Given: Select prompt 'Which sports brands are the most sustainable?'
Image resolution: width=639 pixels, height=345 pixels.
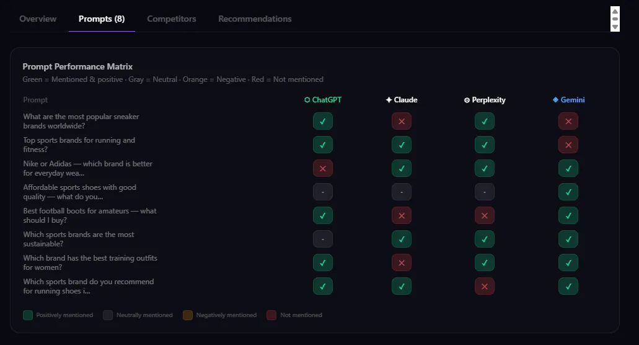Looking at the screenshot, I should 79,240.
